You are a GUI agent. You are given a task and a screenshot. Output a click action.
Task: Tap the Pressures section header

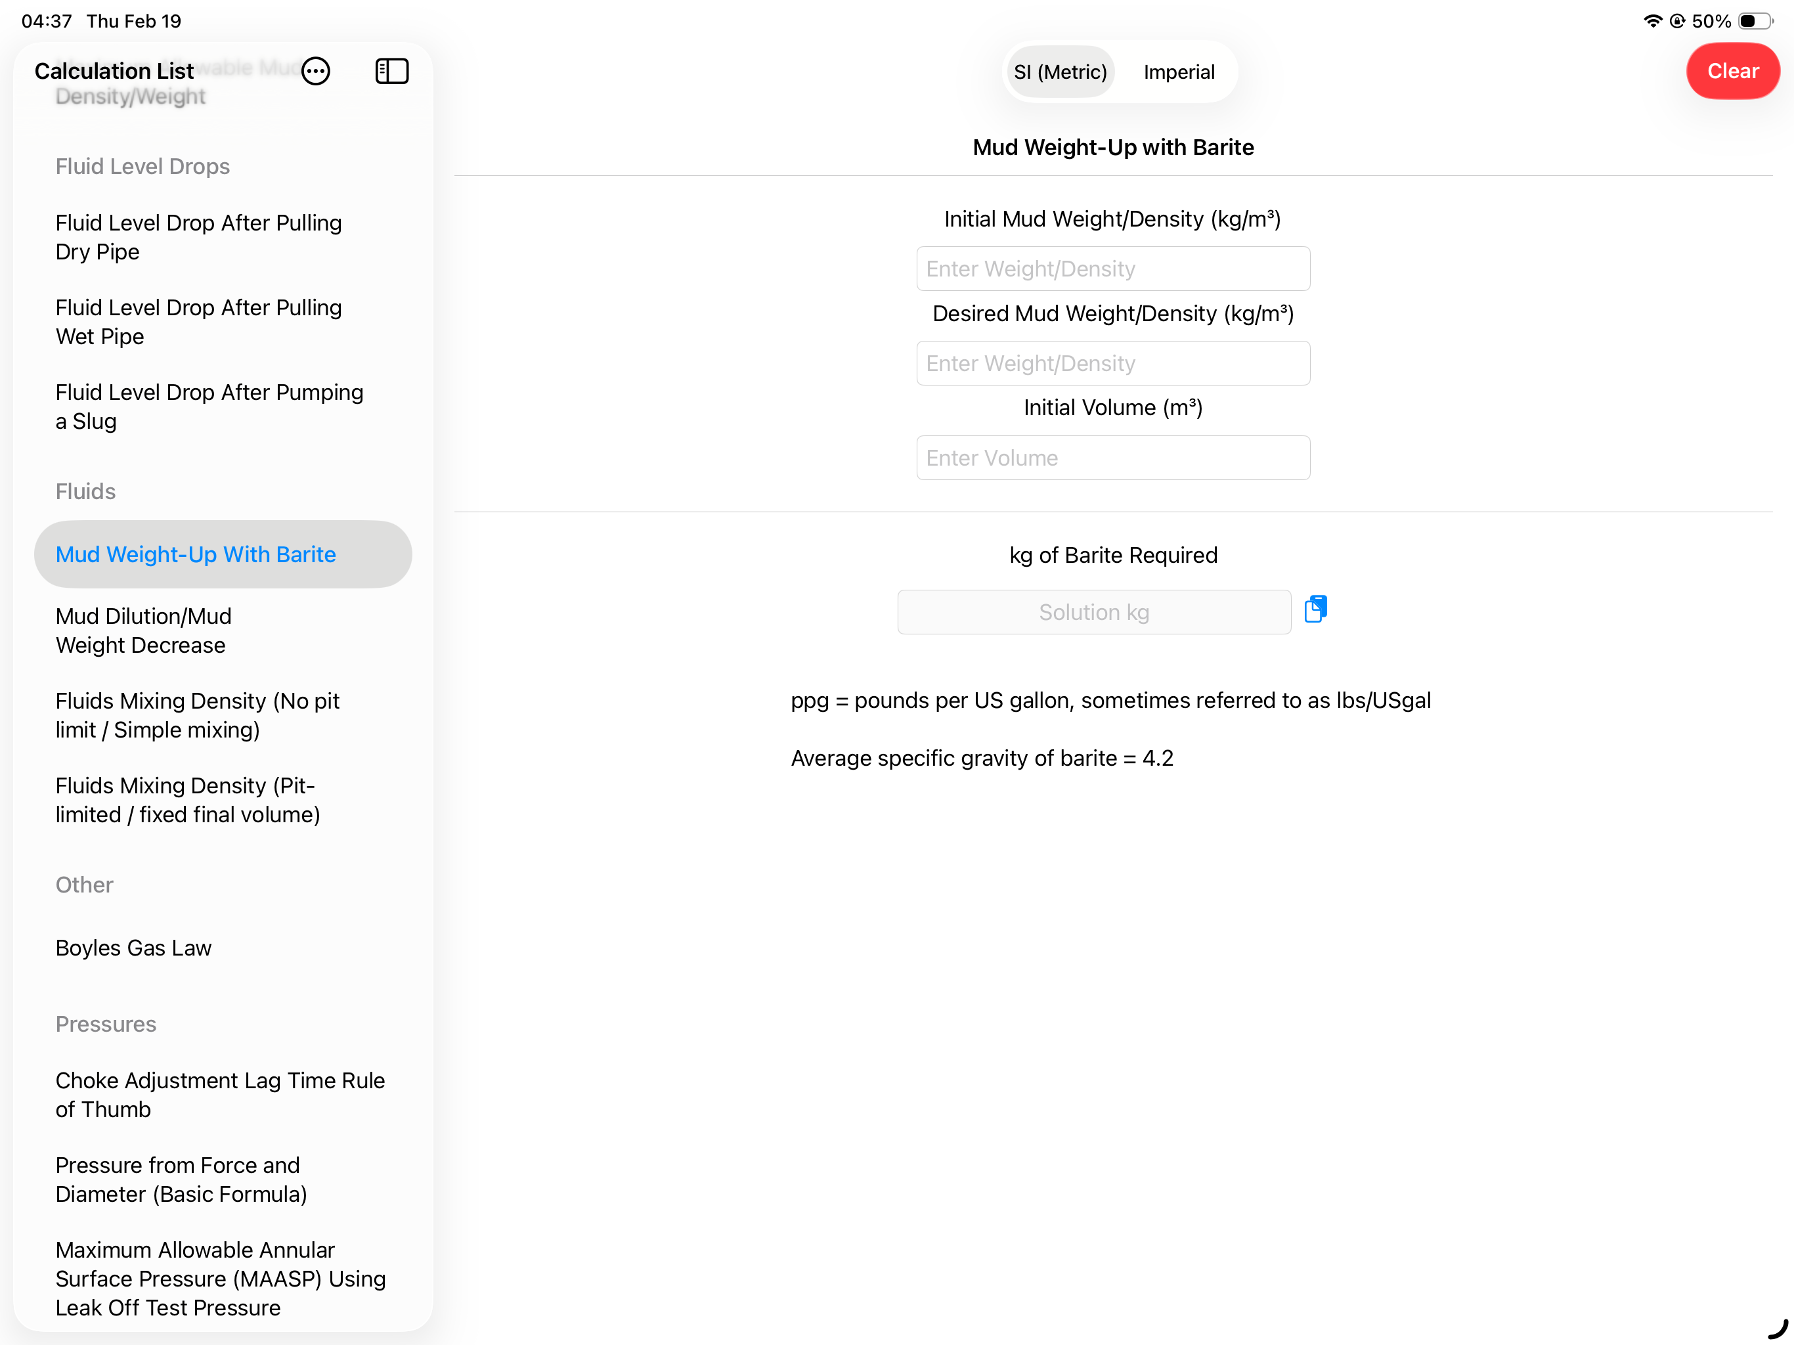coord(106,1025)
